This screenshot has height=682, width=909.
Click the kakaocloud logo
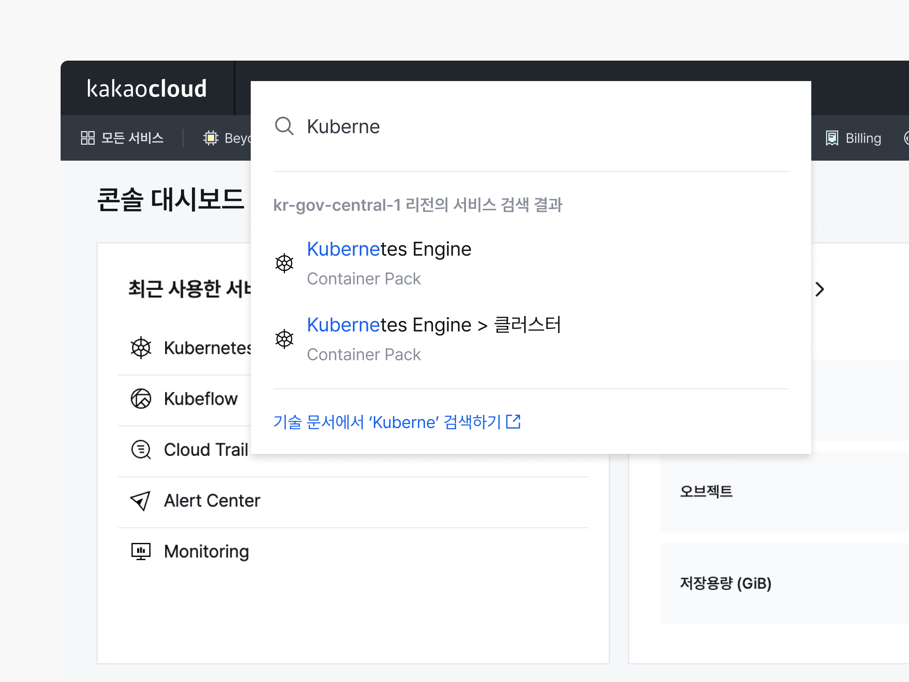146,88
